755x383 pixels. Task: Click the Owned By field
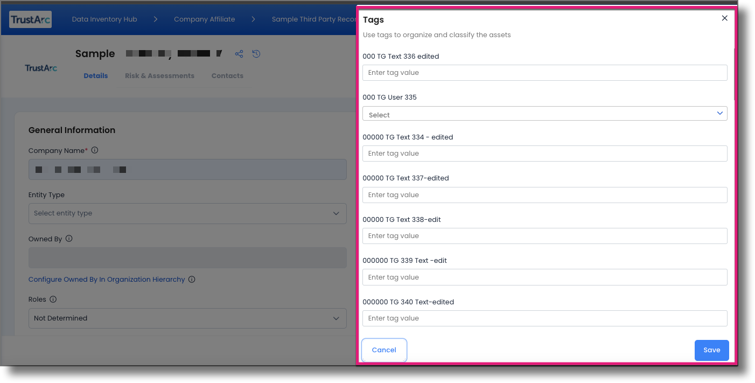(187, 258)
